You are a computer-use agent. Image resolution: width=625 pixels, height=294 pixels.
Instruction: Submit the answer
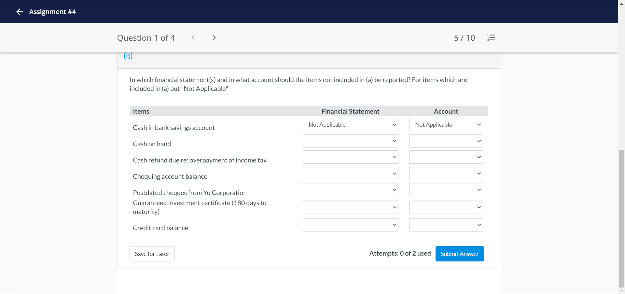coord(460,254)
